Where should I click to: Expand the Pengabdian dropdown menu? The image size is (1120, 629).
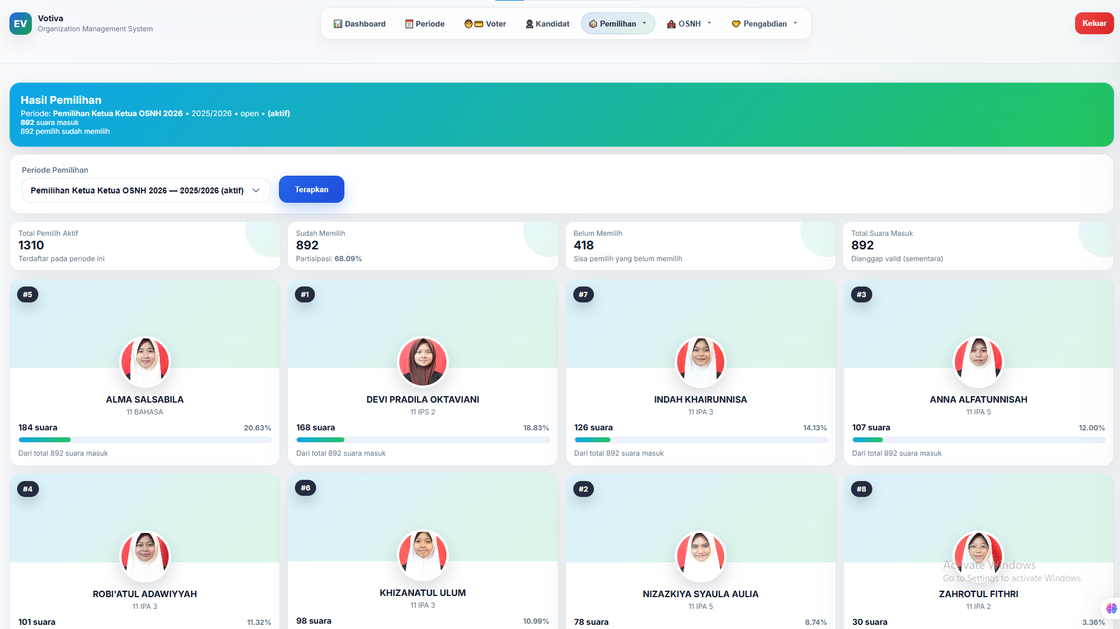[764, 24]
